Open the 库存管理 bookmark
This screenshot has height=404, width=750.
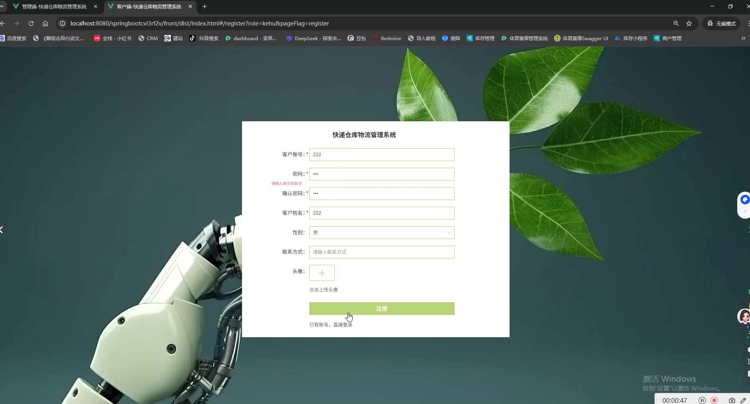coord(480,38)
